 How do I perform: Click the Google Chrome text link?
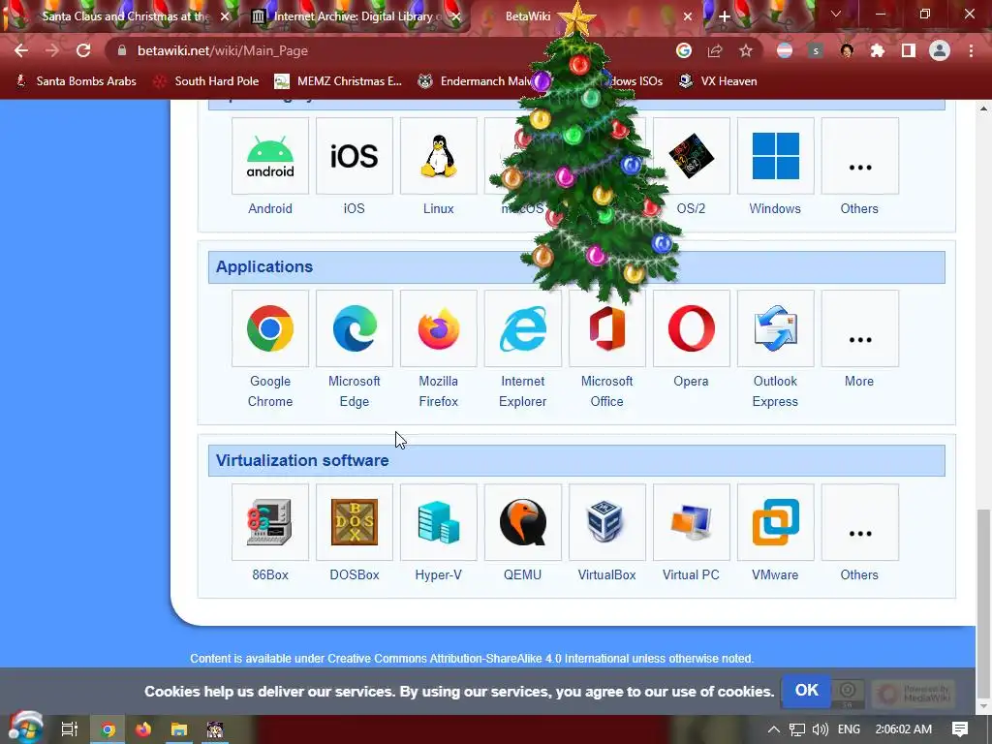coord(270,391)
